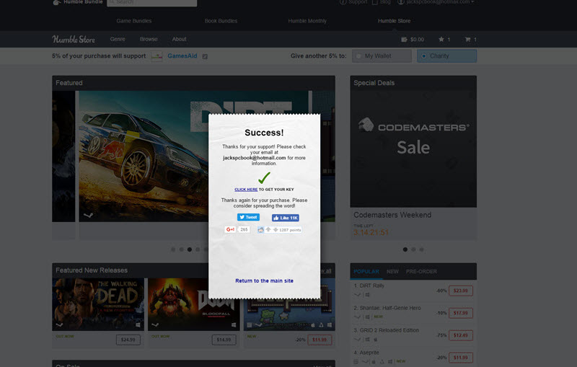Go to Humble Store tab
Screen dimensions: 577x367
pyautogui.click(x=394, y=21)
